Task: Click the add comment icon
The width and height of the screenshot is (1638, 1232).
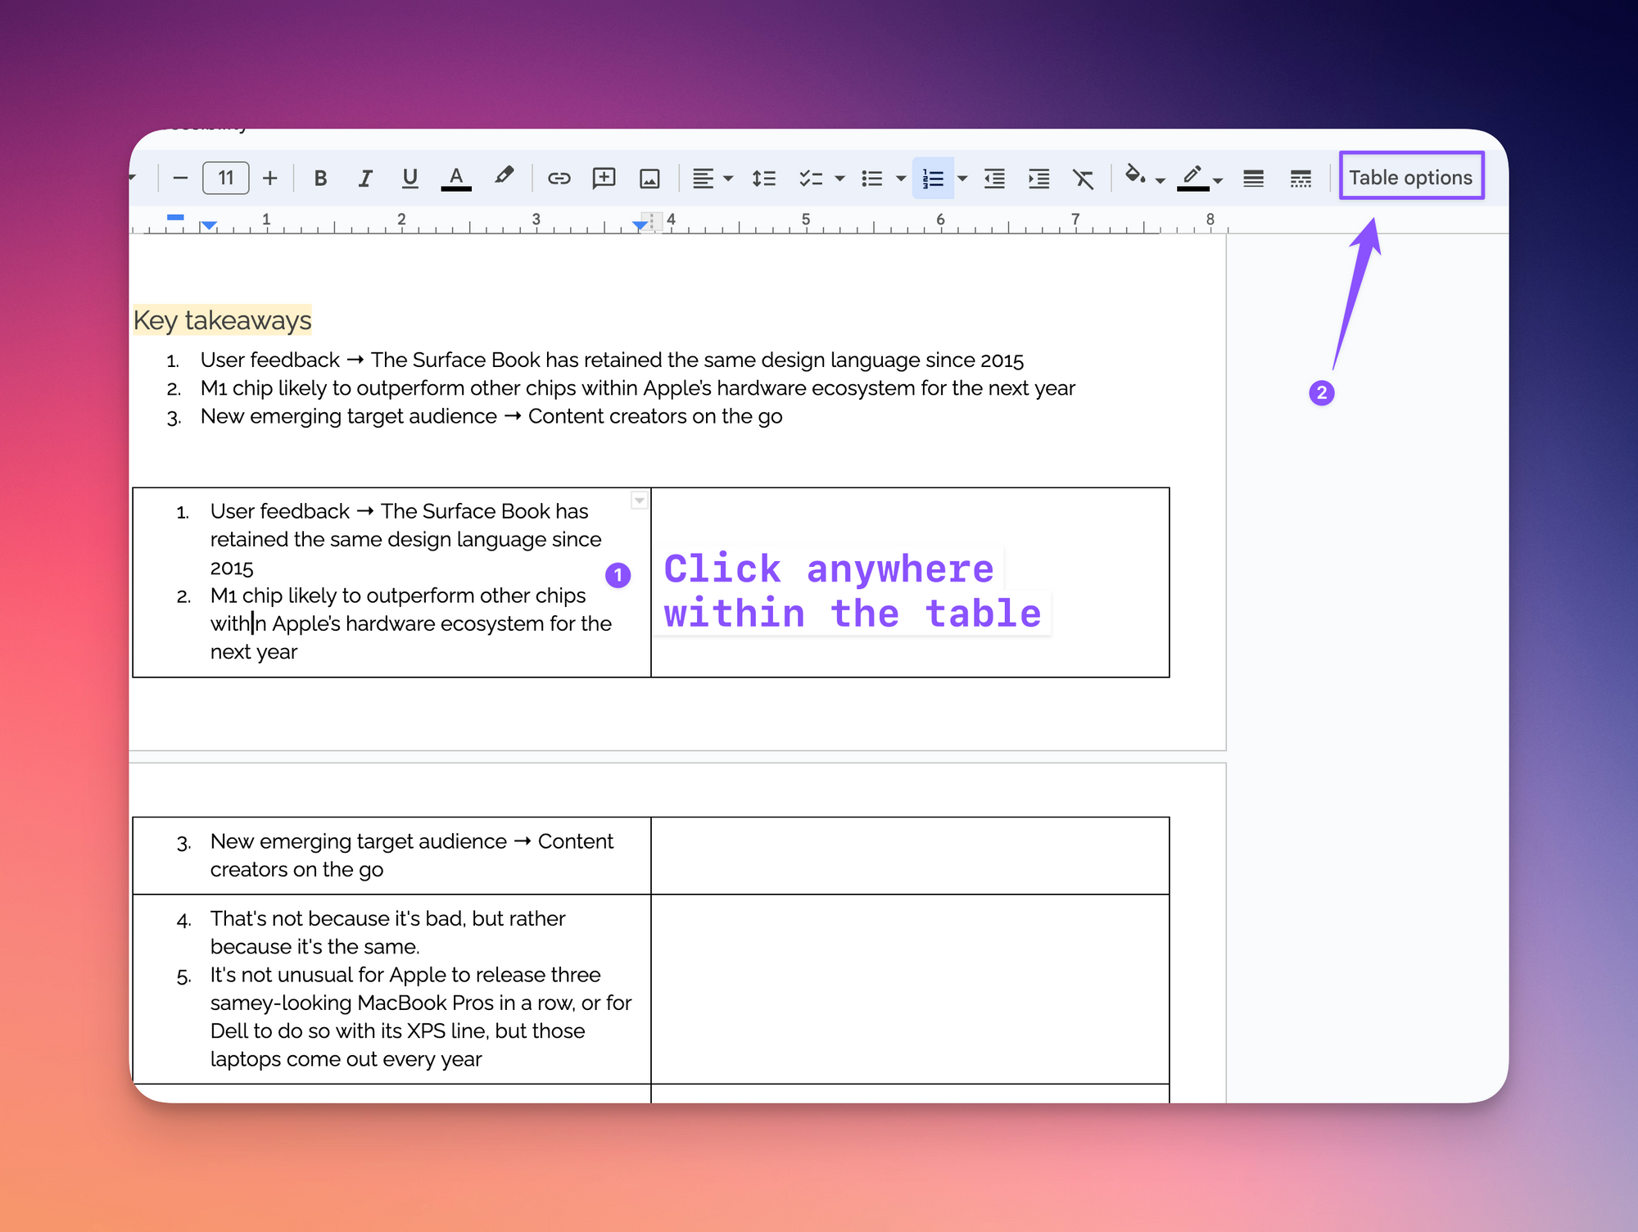Action: 604,178
